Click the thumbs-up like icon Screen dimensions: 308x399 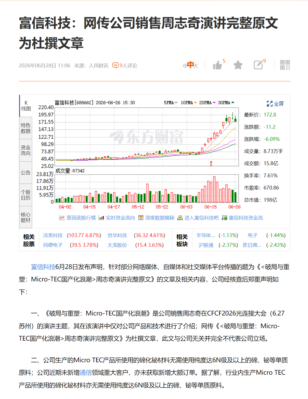[217, 65]
